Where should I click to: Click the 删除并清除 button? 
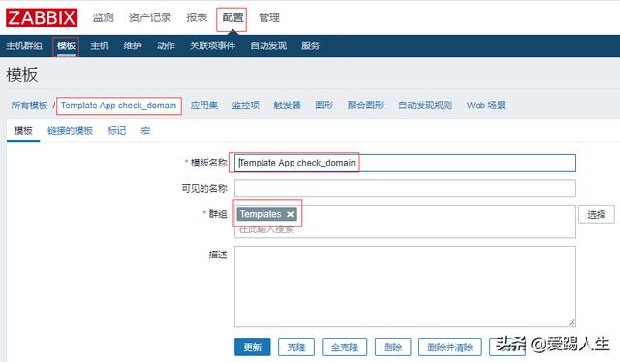[449, 347]
